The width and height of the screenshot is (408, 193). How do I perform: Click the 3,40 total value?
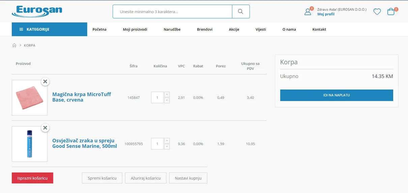coord(251,98)
